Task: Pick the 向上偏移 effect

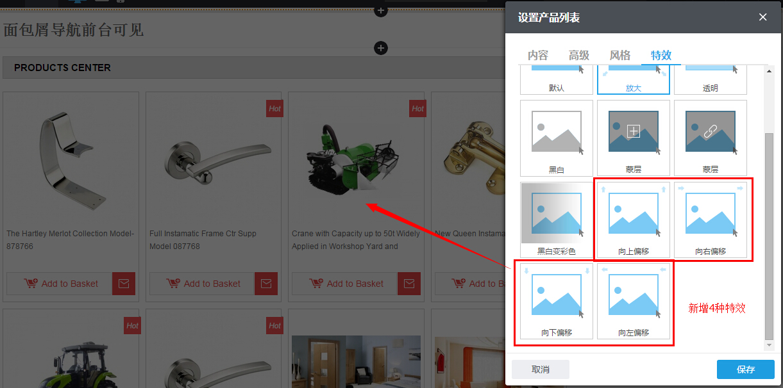Action: (x=633, y=220)
